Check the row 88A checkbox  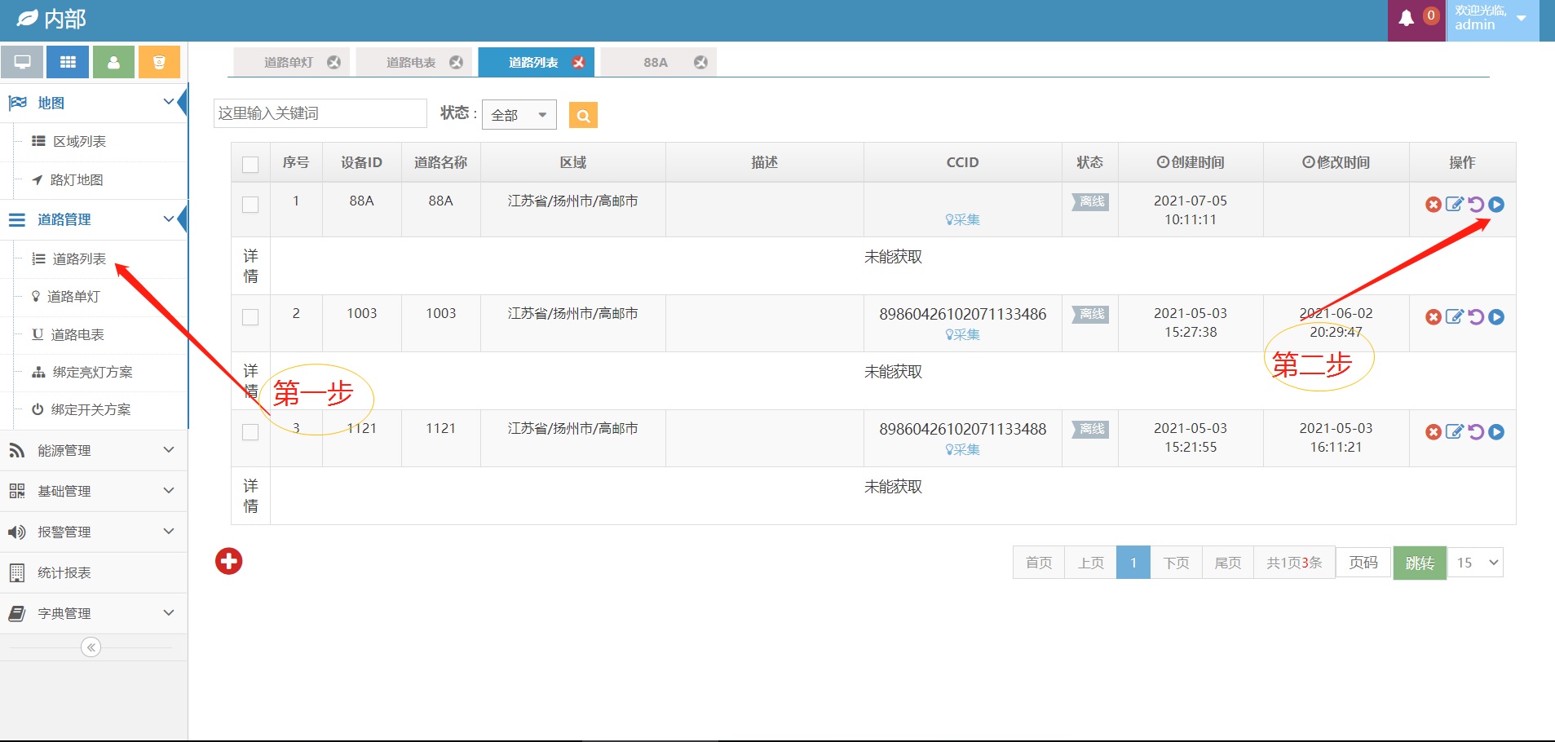(250, 205)
